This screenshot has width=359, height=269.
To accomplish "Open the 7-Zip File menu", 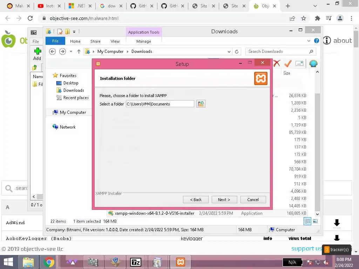I will click(35, 42).
